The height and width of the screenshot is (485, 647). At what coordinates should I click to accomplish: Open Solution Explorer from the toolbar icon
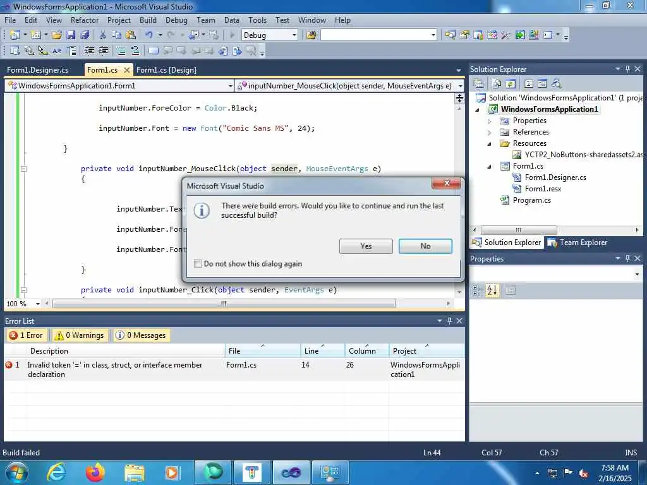point(450,35)
